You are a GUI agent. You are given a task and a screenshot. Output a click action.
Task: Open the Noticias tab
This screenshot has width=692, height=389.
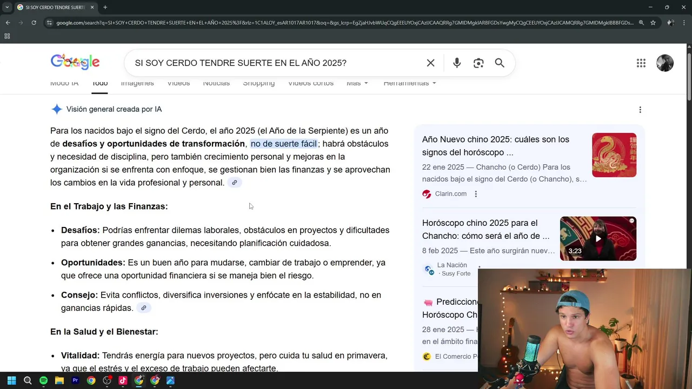216,83
